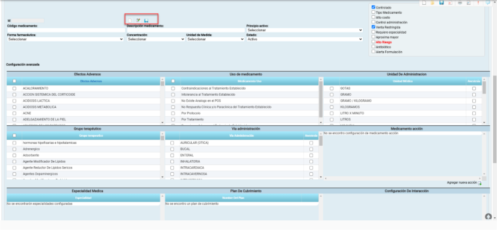
Task: Click the round up-arrow back-to-top icon
Action: [489, 216]
